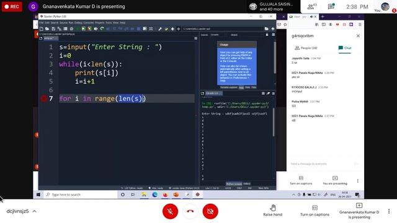Screen dimensions: 397x223
Task: Click the Run selection icon in Spyder toolbar
Action: [96, 29]
